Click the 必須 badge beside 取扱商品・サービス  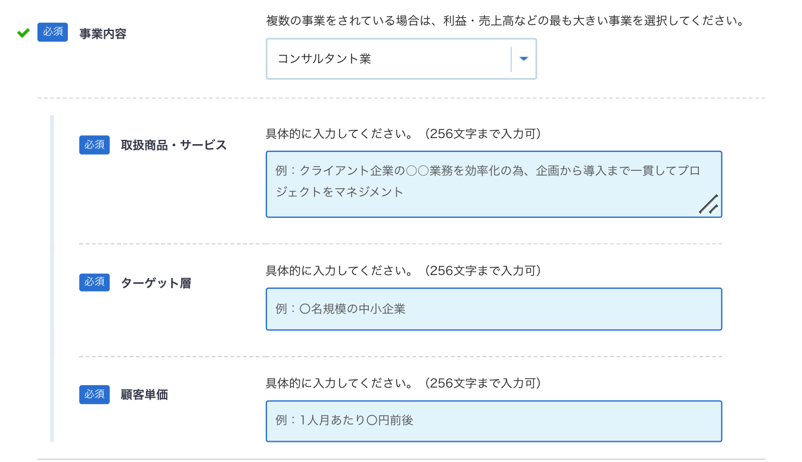94,145
